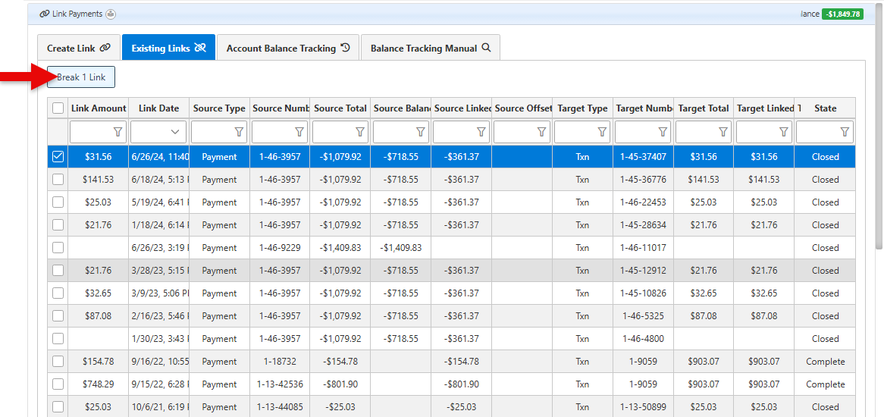This screenshot has height=417, width=884.
Task: Click the filter icon under Link Amount
Action: (118, 132)
